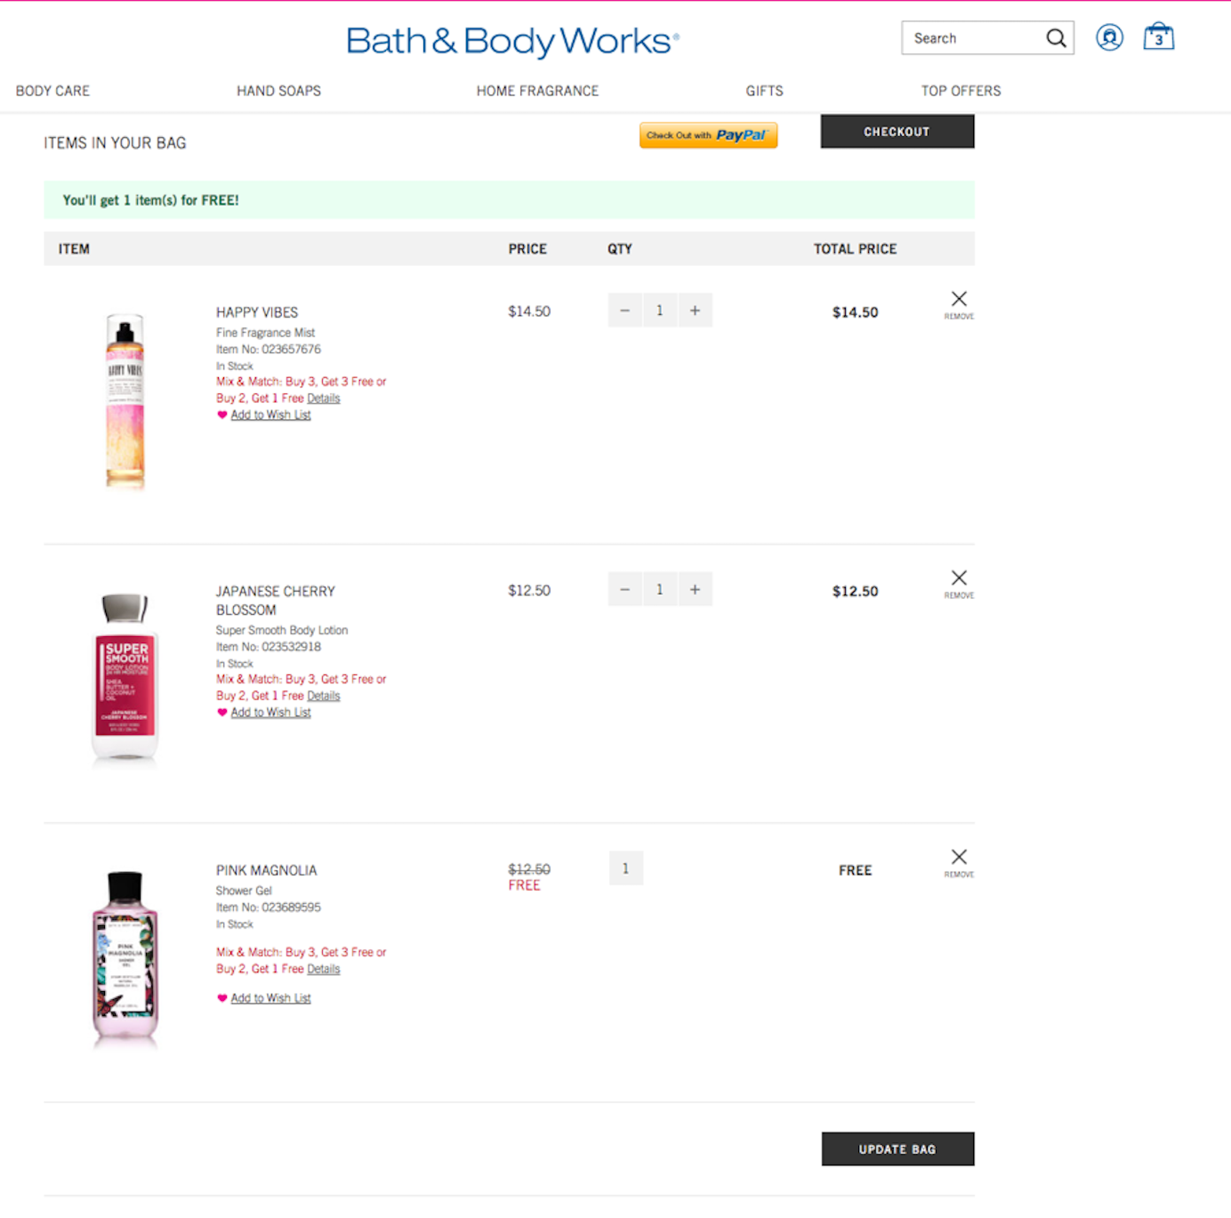Increase Happy Vibes quantity with plus
This screenshot has width=1231, height=1218.
click(695, 311)
